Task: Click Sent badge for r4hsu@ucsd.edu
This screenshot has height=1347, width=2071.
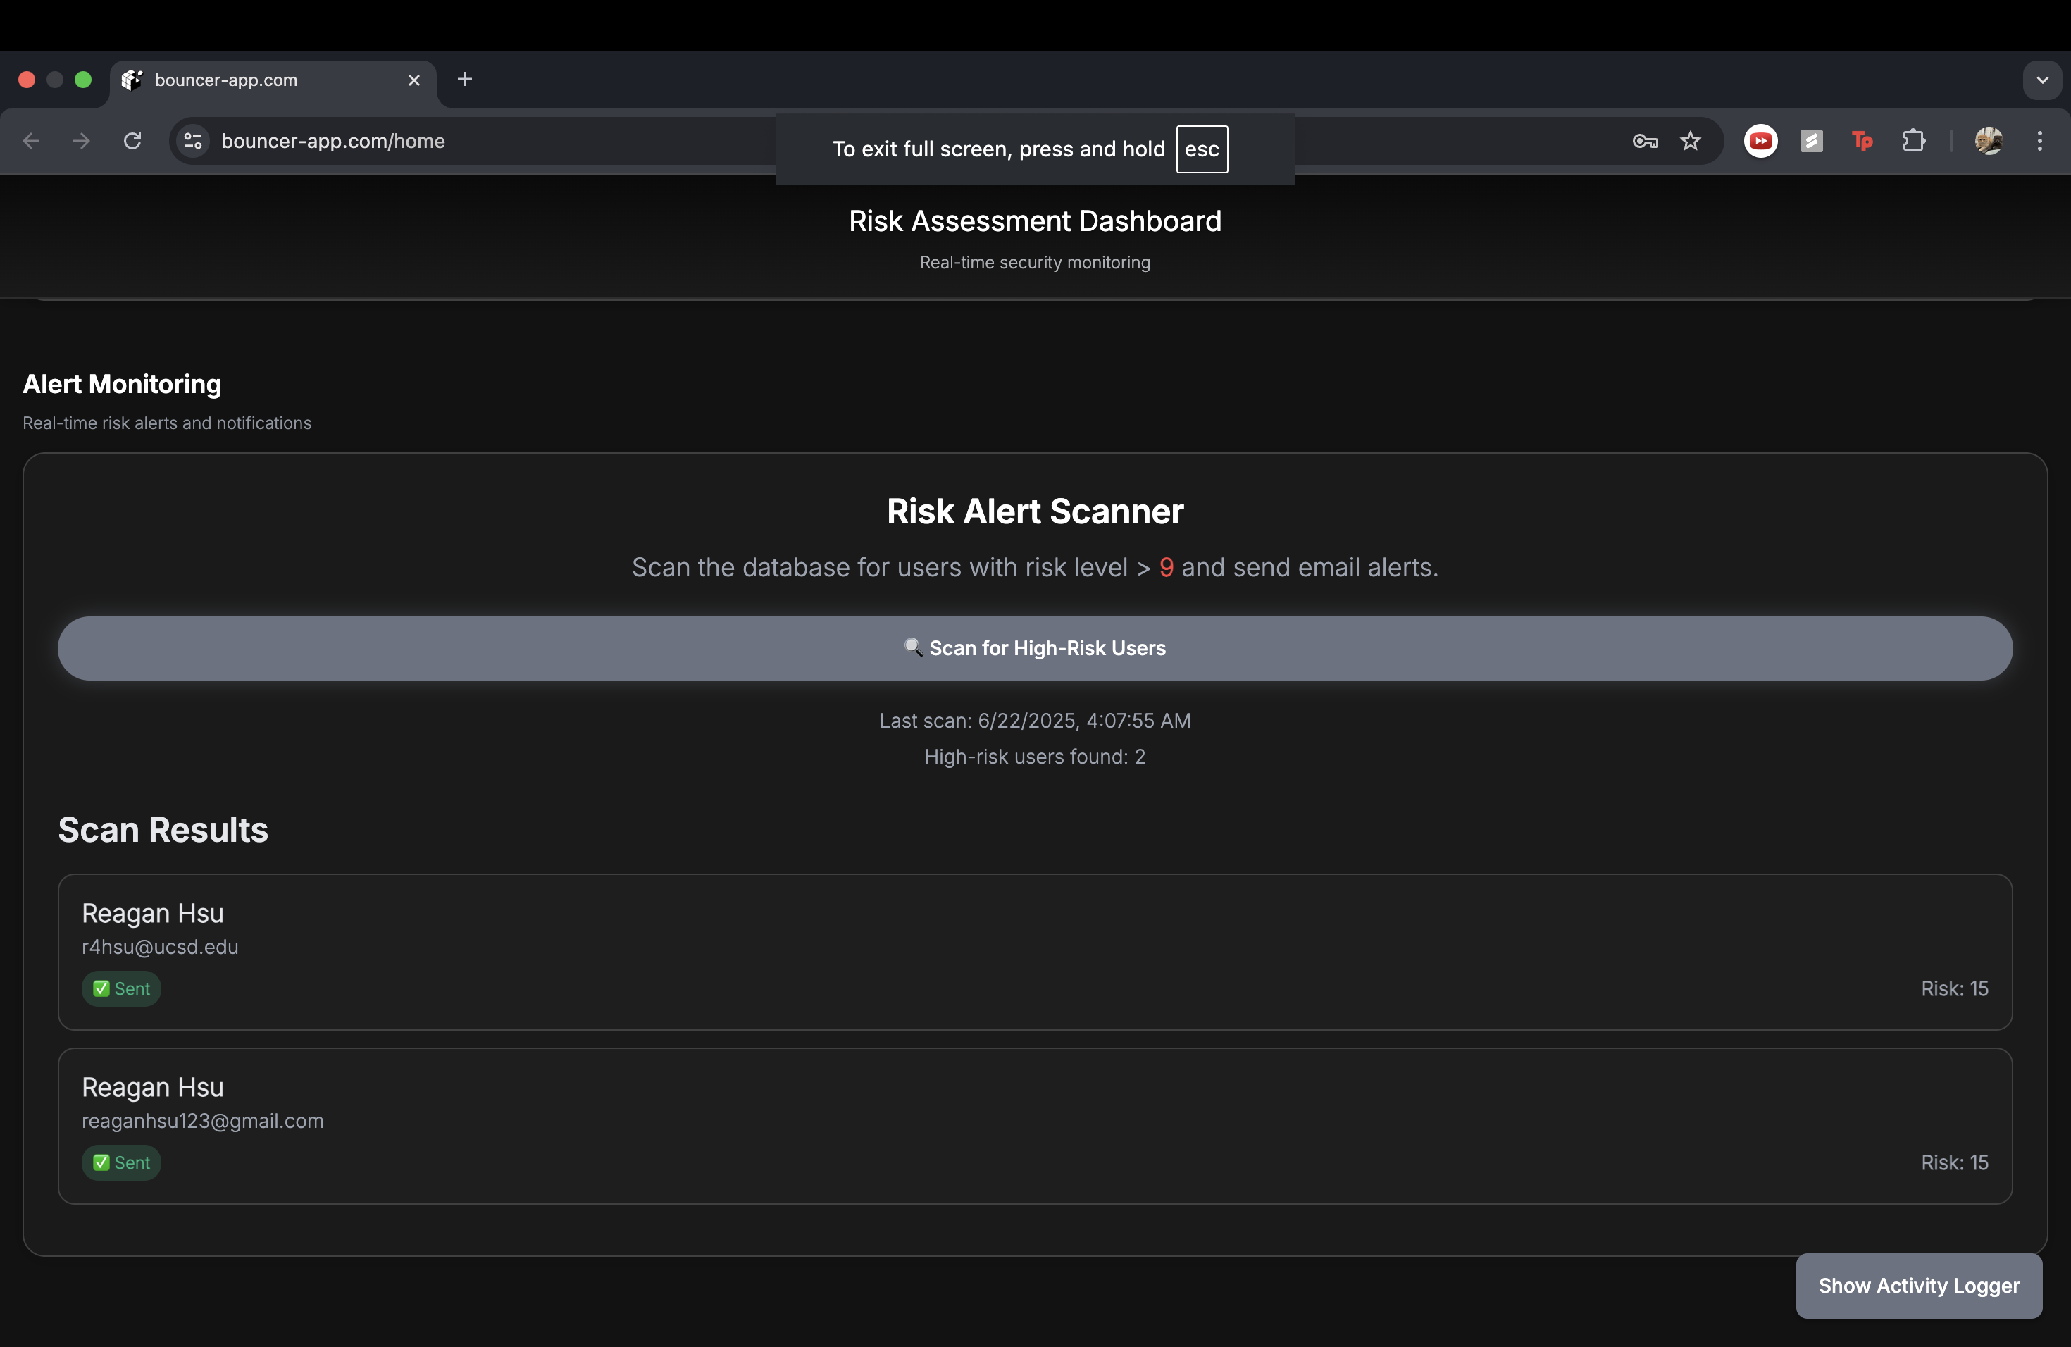Action: 122,988
